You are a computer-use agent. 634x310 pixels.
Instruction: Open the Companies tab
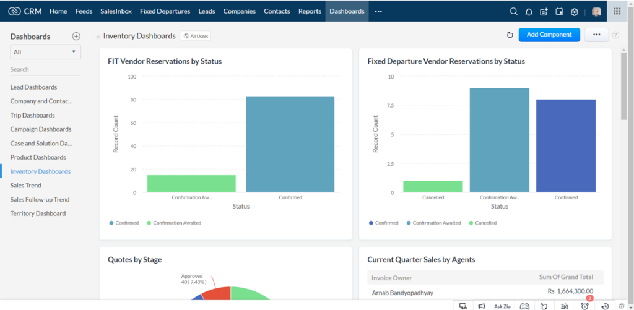click(x=240, y=11)
